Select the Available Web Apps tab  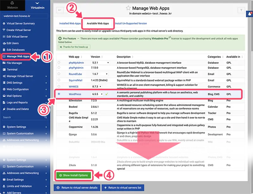click(98, 23)
